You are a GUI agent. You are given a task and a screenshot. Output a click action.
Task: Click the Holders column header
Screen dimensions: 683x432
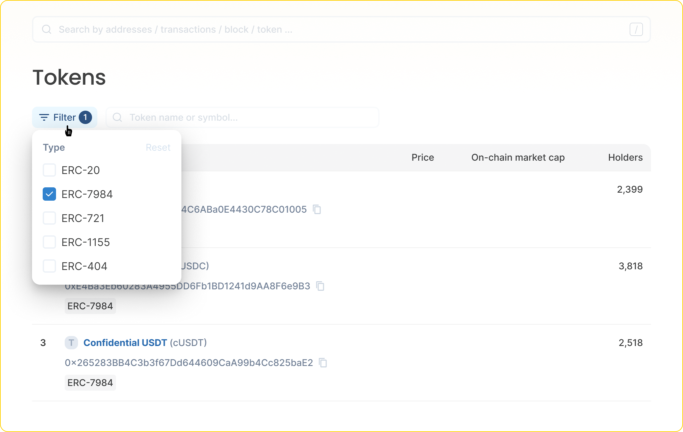pyautogui.click(x=625, y=157)
